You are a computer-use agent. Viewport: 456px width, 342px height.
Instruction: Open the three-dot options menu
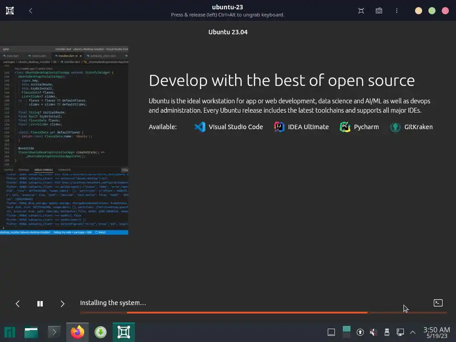(397, 11)
